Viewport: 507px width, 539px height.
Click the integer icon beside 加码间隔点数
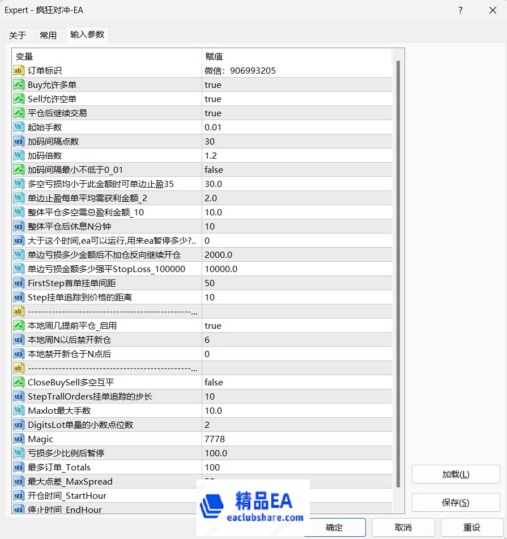19,142
